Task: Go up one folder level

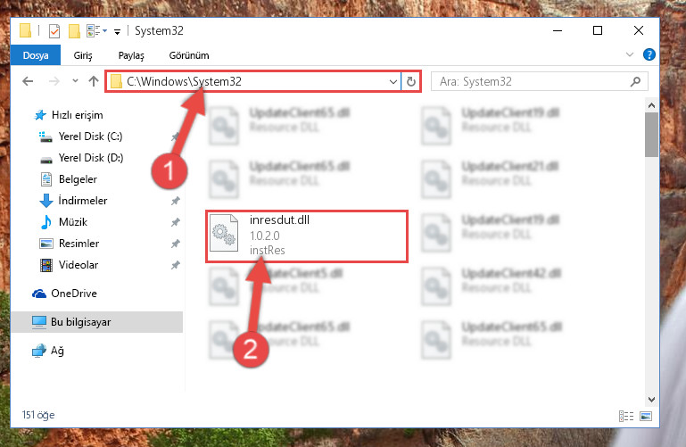Action: point(93,81)
